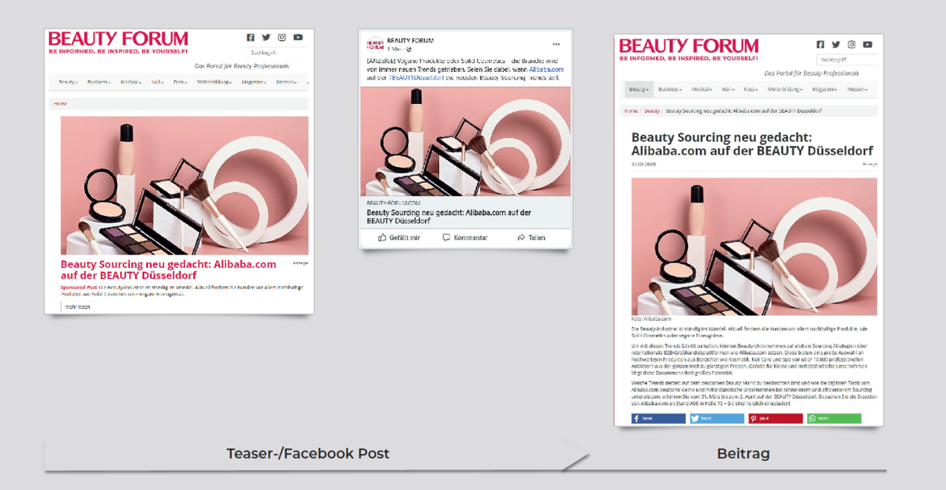946x490 pixels.
Task: Click makeup image in Beitrag article
Action: pos(754,247)
